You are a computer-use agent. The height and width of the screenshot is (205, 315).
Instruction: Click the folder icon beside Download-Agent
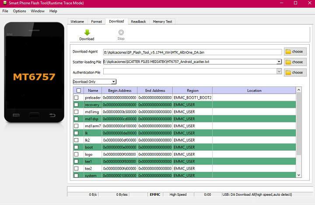point(288,52)
